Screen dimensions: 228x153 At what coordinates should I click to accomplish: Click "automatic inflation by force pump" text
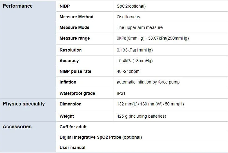[148, 82]
